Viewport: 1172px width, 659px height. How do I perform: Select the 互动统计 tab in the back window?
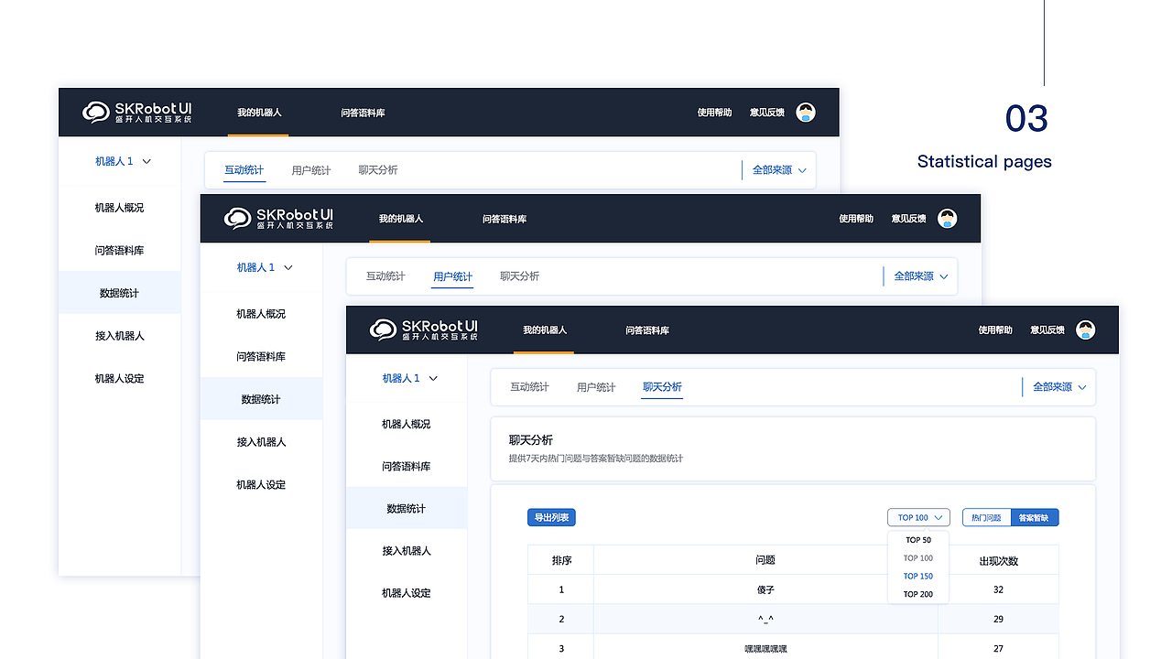[244, 170]
